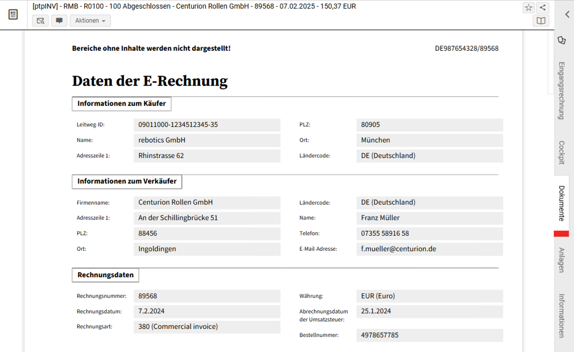The width and height of the screenshot is (574, 352).
Task: Click the tag icon above Eingangsrechnung
Action: pyautogui.click(x=561, y=40)
